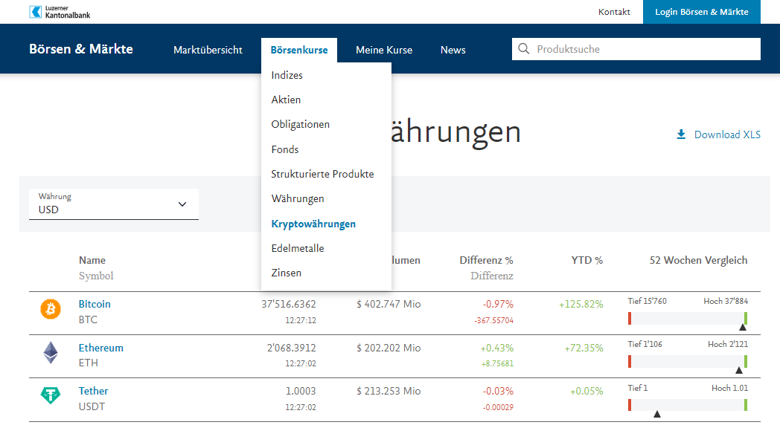Click the Produktsuche search field
The width and height of the screenshot is (780, 425).
coord(636,49)
